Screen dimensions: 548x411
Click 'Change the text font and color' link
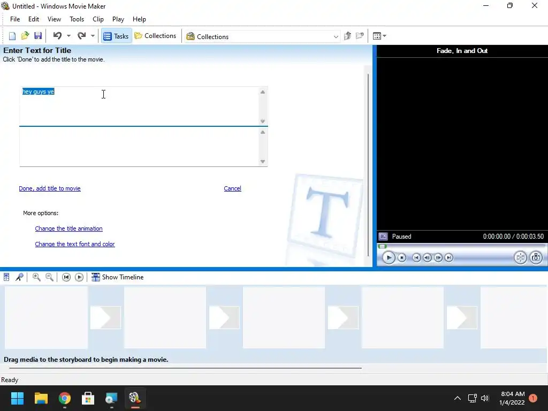click(x=75, y=244)
